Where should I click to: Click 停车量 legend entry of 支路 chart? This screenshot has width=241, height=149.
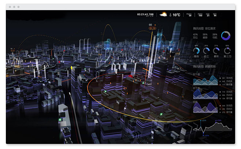226,112
